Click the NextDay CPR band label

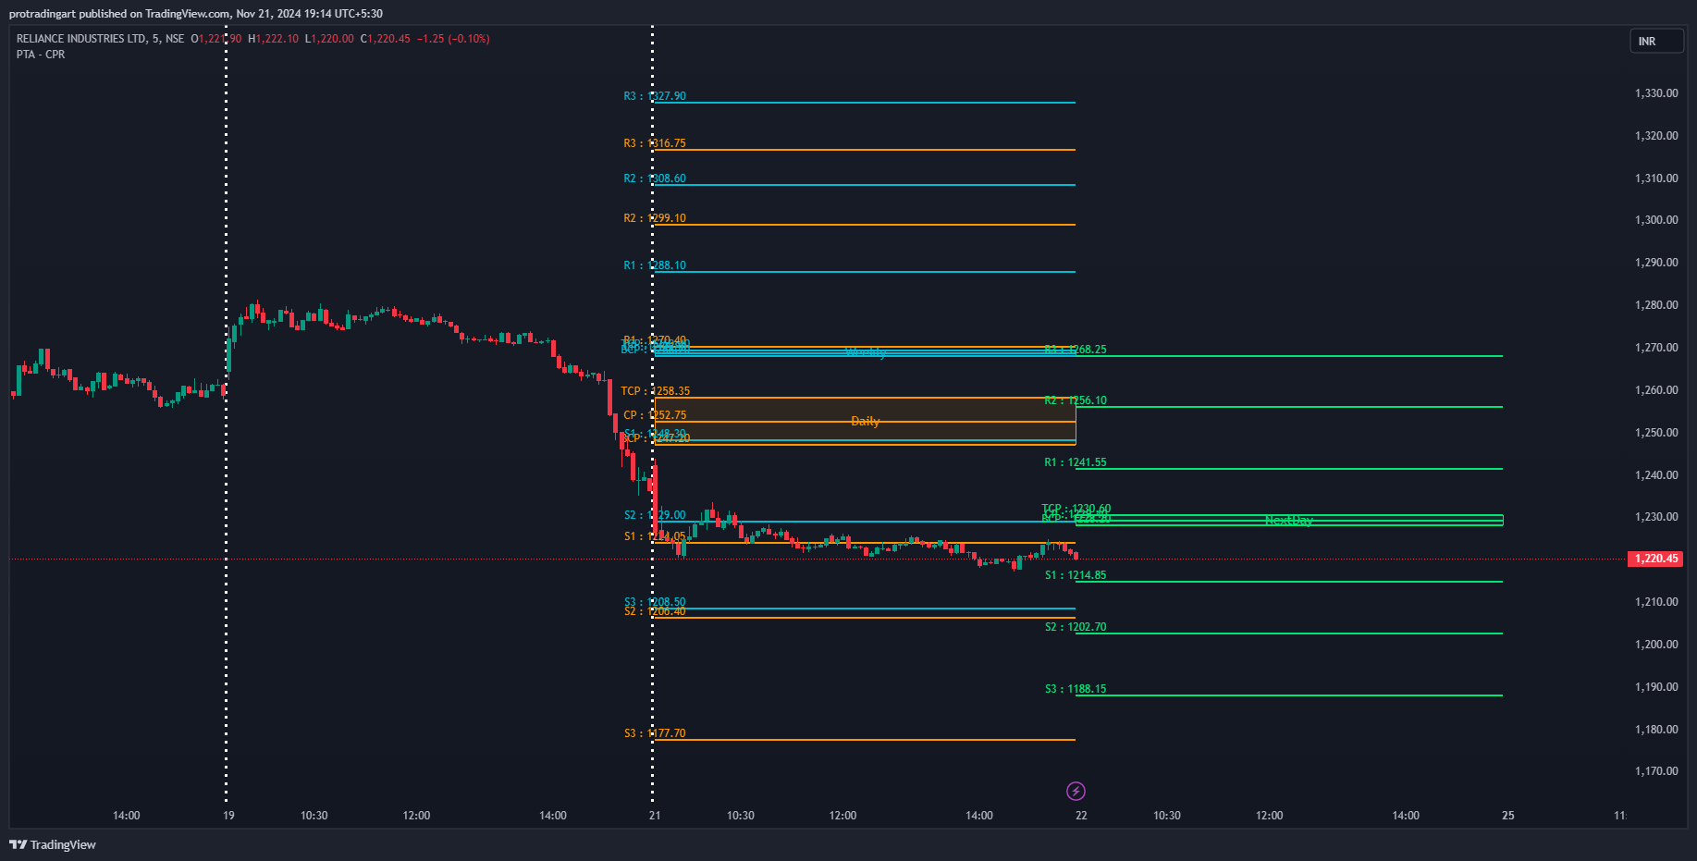point(1289,521)
